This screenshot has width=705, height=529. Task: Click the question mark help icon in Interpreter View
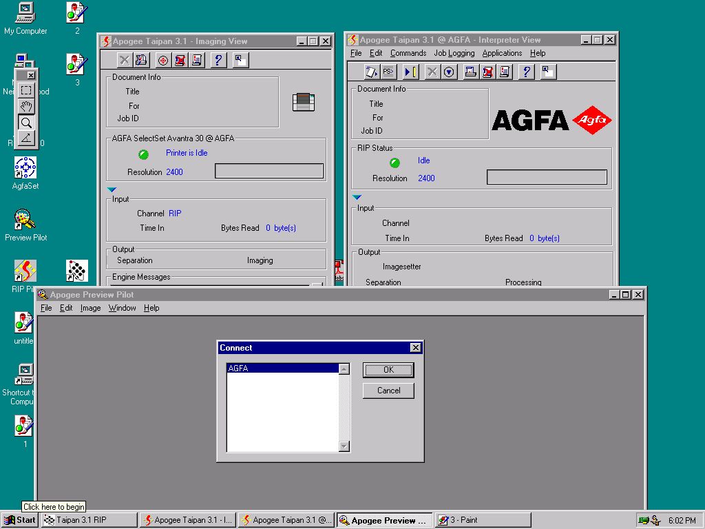tap(527, 72)
